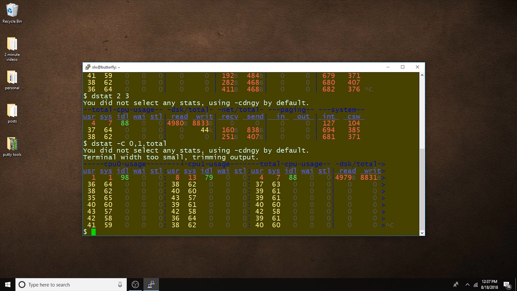
Task: Maximize the PuTTY terminal window
Action: pyautogui.click(x=403, y=67)
